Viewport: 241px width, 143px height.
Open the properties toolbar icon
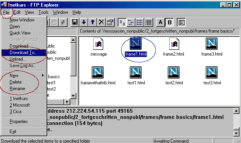[110, 22]
